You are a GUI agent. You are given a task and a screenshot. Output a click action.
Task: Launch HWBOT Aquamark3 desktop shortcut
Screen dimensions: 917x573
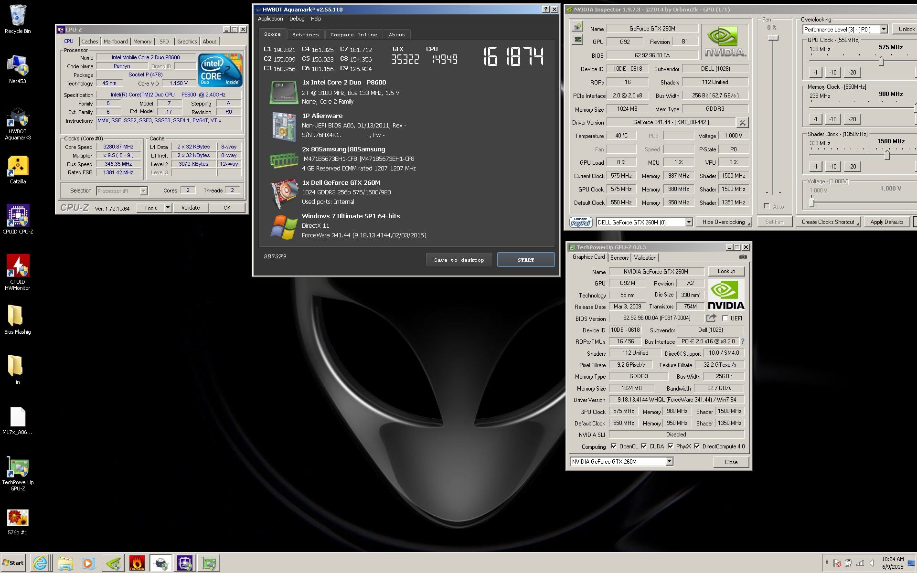(18, 123)
